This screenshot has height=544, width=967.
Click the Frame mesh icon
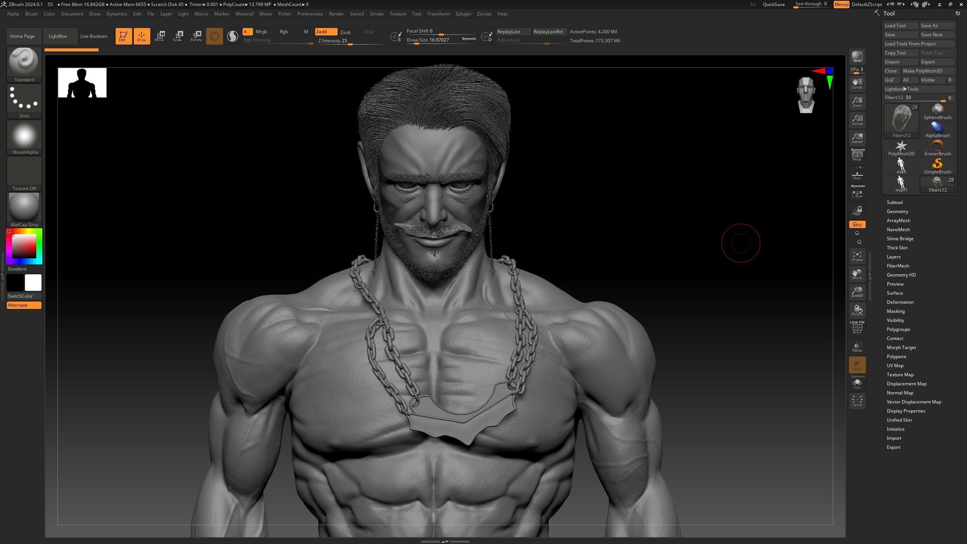[x=857, y=256]
